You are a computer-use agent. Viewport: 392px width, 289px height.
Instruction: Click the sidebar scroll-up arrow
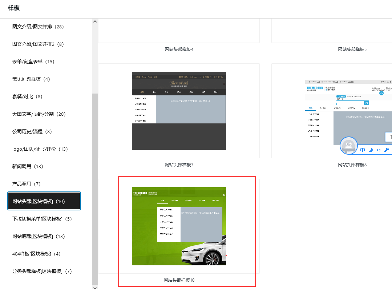click(x=95, y=21)
